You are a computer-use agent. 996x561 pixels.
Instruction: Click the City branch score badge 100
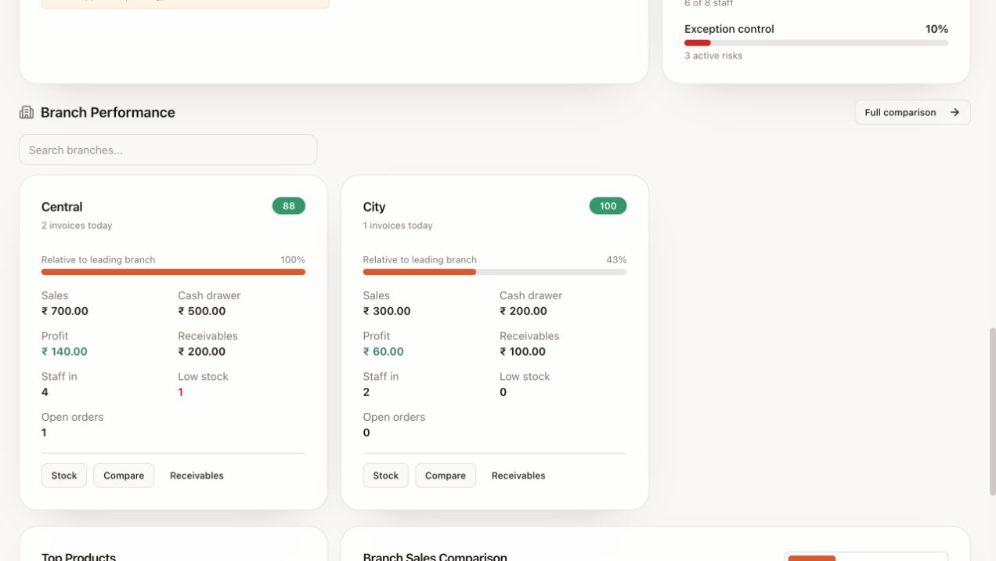[x=608, y=206]
